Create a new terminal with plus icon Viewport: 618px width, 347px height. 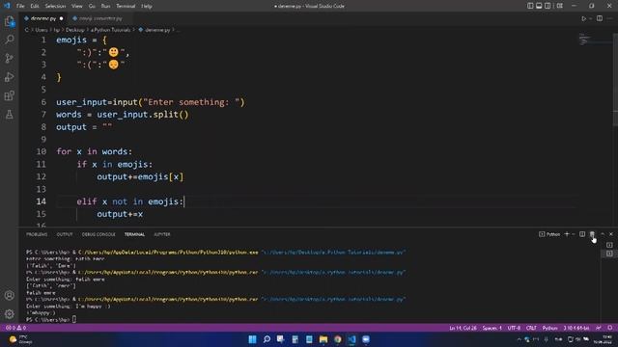pos(567,234)
